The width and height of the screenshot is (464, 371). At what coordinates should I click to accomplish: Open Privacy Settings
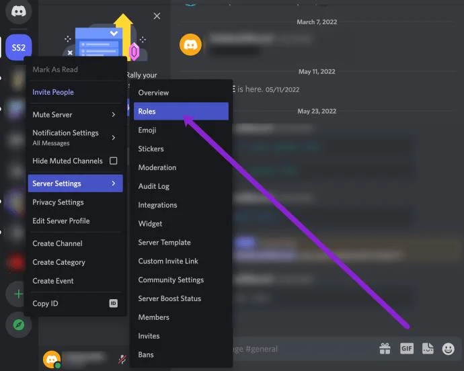click(75, 202)
